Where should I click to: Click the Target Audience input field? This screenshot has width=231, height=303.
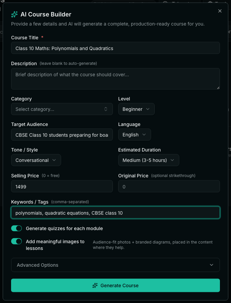[62, 135]
